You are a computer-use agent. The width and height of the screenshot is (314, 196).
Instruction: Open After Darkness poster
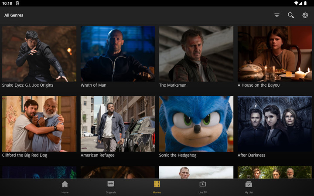[275, 124]
